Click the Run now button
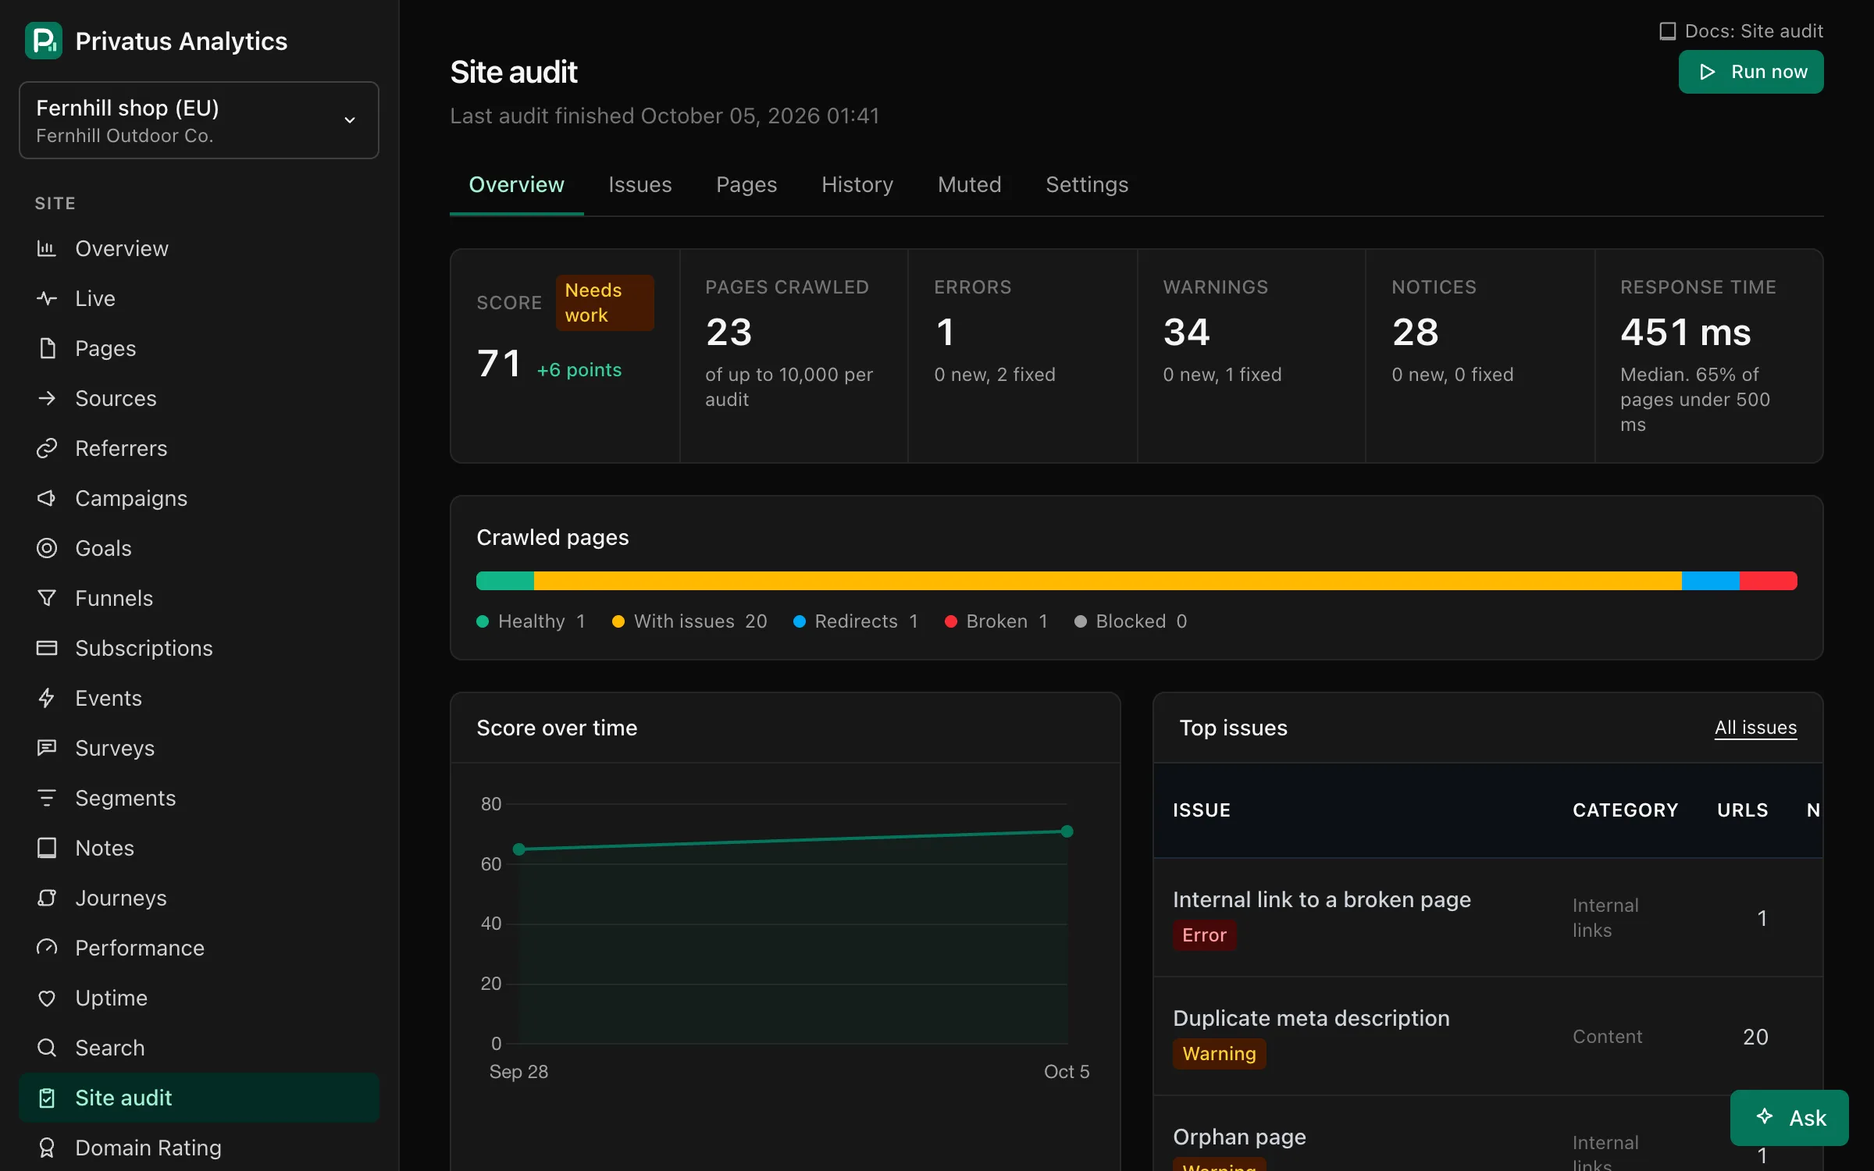This screenshot has width=1874, height=1171. tap(1751, 72)
